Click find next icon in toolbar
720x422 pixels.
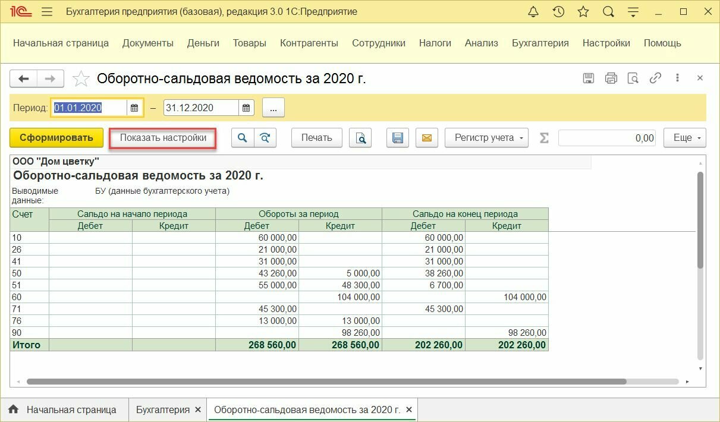click(x=265, y=138)
